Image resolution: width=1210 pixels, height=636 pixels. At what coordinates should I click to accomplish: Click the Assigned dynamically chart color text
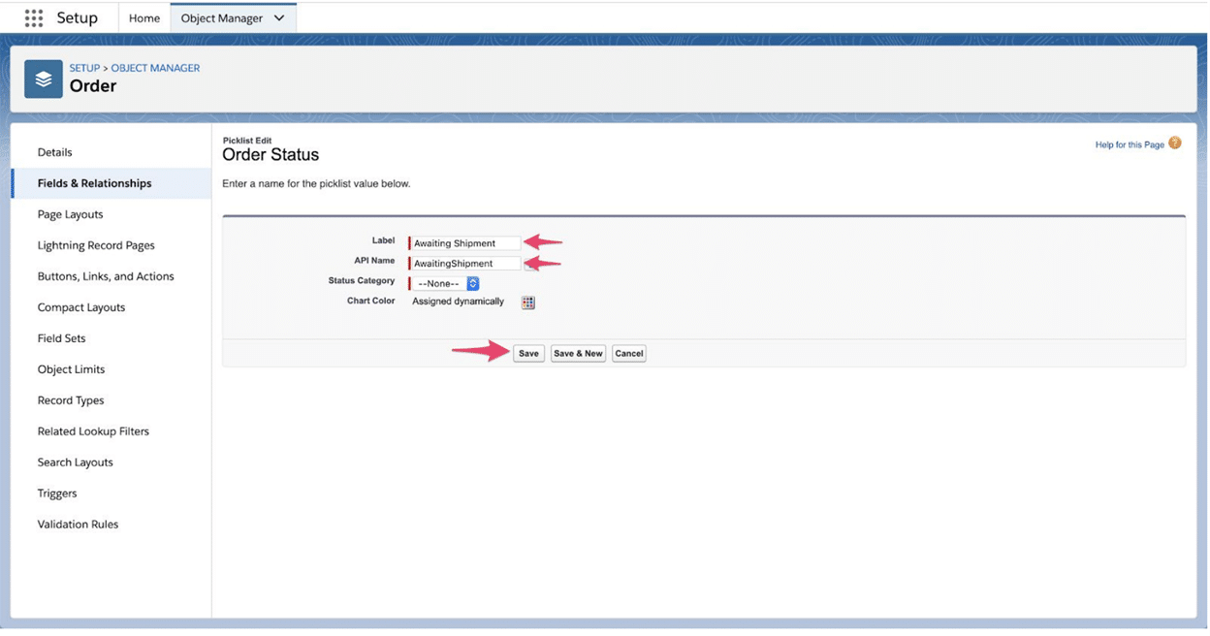click(x=459, y=302)
